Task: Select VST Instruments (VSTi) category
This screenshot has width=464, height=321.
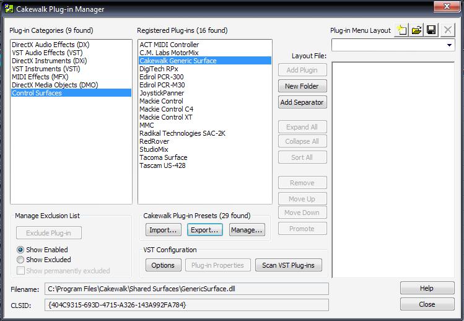Action: [71, 69]
